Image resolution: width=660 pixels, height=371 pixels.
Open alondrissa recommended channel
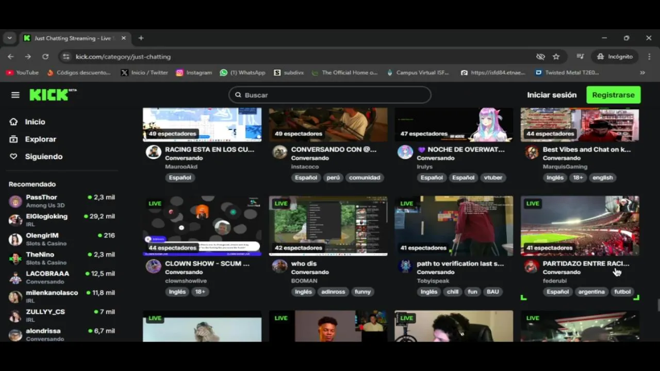[x=62, y=334]
